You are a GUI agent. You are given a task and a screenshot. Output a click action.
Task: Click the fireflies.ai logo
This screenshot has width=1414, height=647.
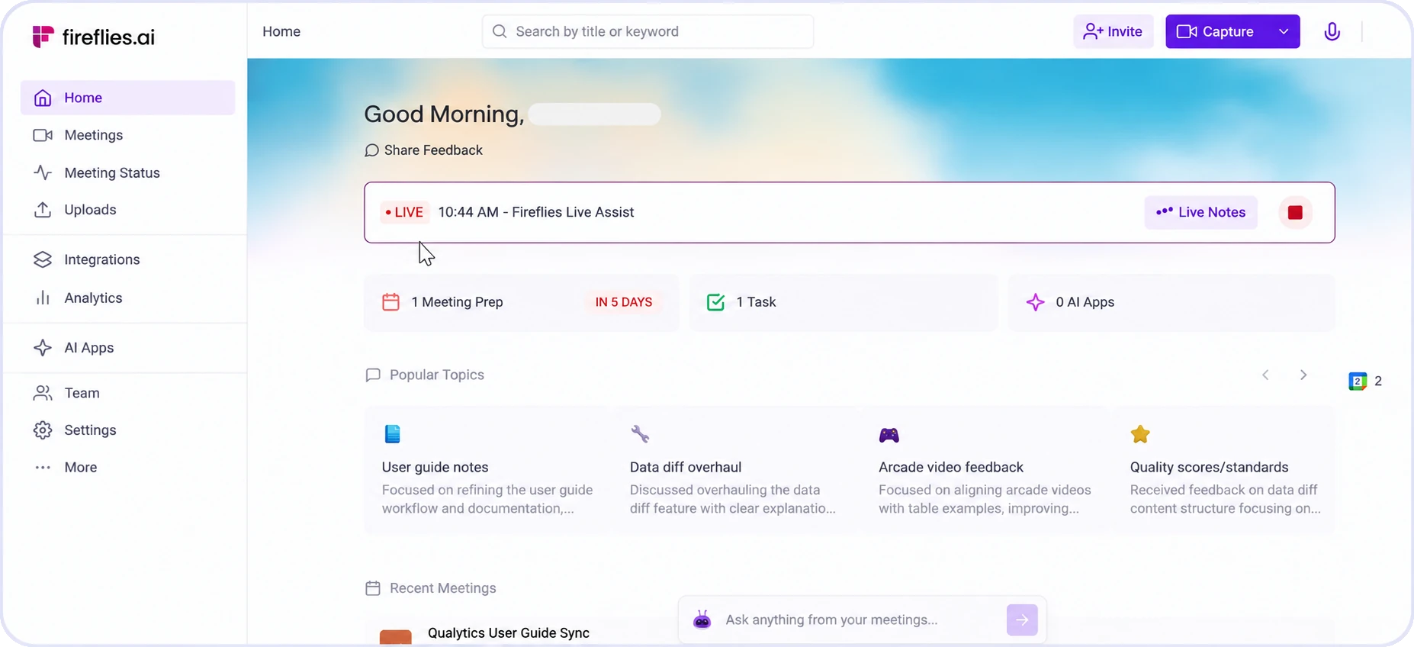point(93,37)
